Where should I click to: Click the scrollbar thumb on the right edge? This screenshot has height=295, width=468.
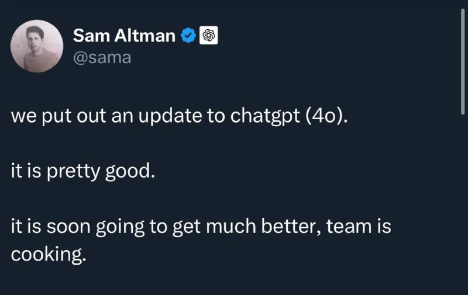pyautogui.click(x=463, y=61)
